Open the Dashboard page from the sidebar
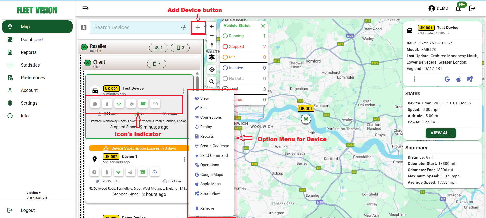Image resolution: width=486 pixels, height=218 pixels. pos(31,40)
